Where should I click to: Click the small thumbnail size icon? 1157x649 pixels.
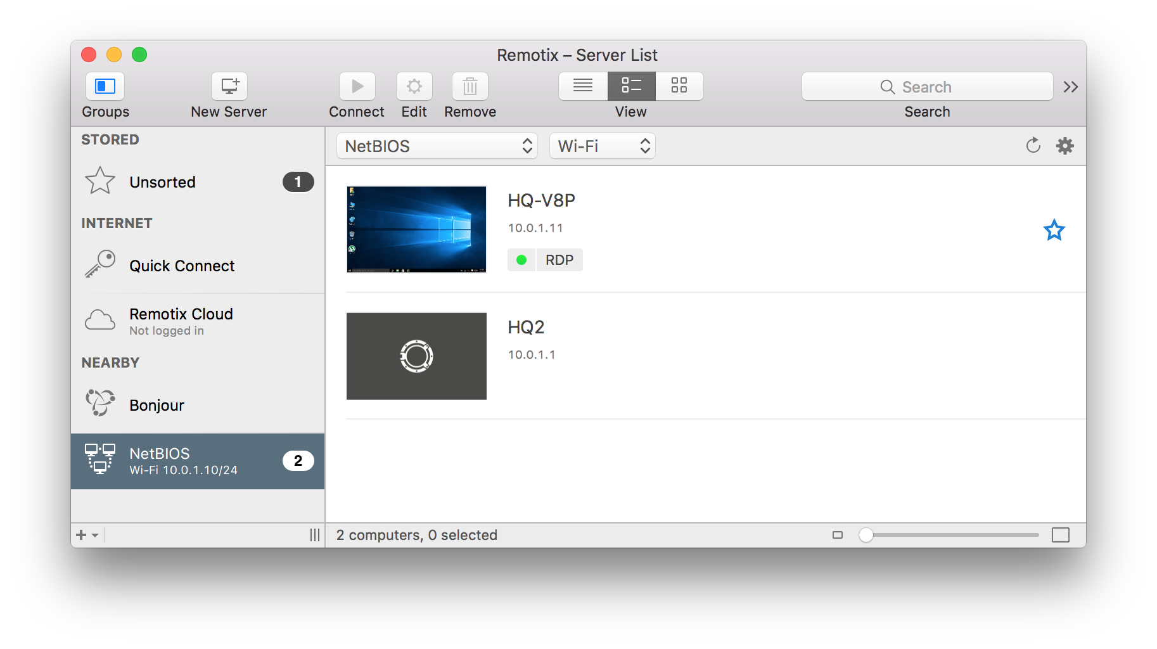838,535
